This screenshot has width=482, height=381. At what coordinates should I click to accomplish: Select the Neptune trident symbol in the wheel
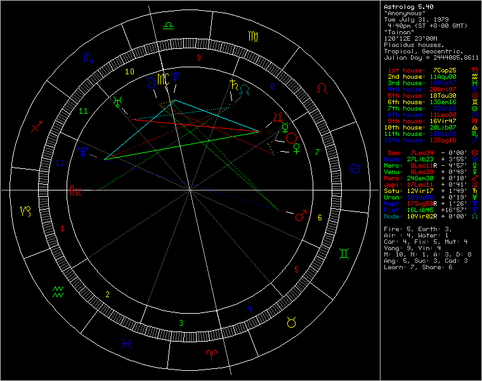click(83, 151)
